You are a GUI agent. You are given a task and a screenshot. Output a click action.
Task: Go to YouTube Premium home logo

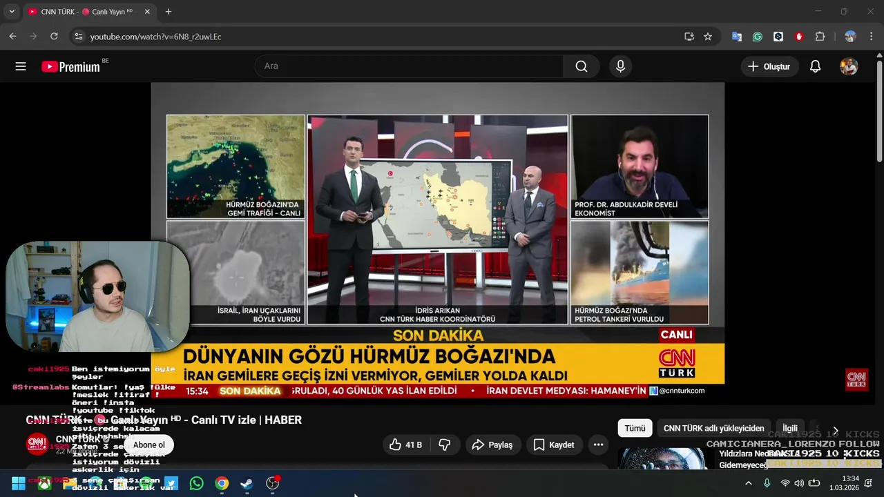tap(71, 66)
